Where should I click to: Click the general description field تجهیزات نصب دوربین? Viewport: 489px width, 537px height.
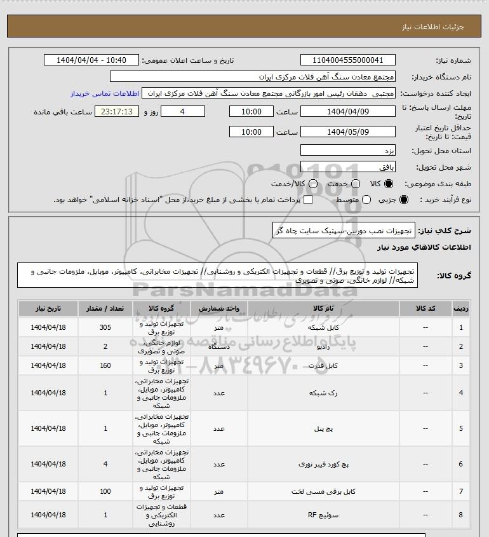tap(344, 231)
